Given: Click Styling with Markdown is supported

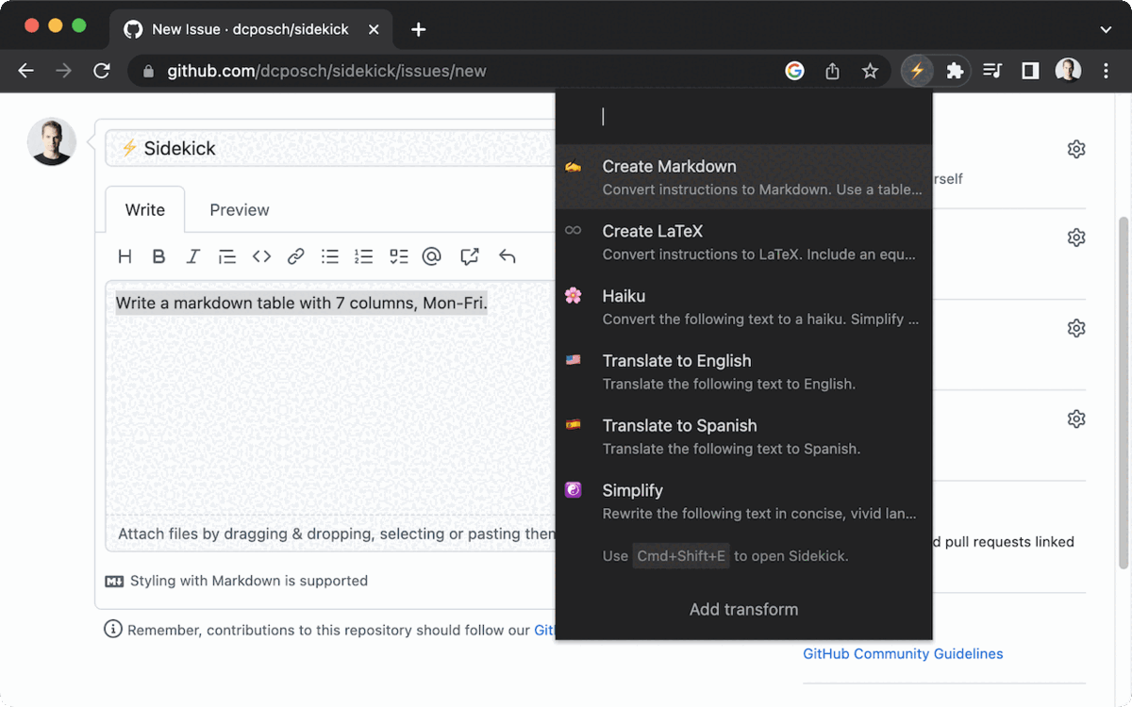Looking at the screenshot, I should click(x=237, y=581).
